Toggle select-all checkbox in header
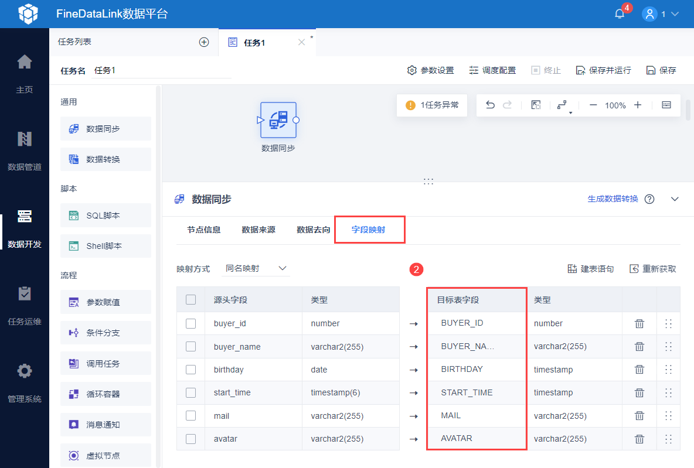This screenshot has width=694, height=468. [x=190, y=299]
